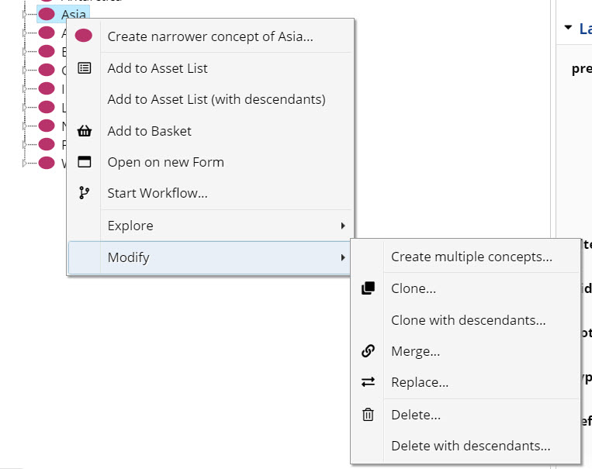Screen dimensions: 592x469
Task: Click the swap arrows Replace icon
Action: 368,382
